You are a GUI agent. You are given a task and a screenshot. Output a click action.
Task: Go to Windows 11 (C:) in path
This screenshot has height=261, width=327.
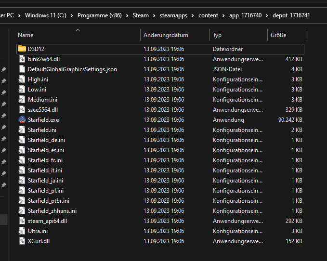(46, 15)
